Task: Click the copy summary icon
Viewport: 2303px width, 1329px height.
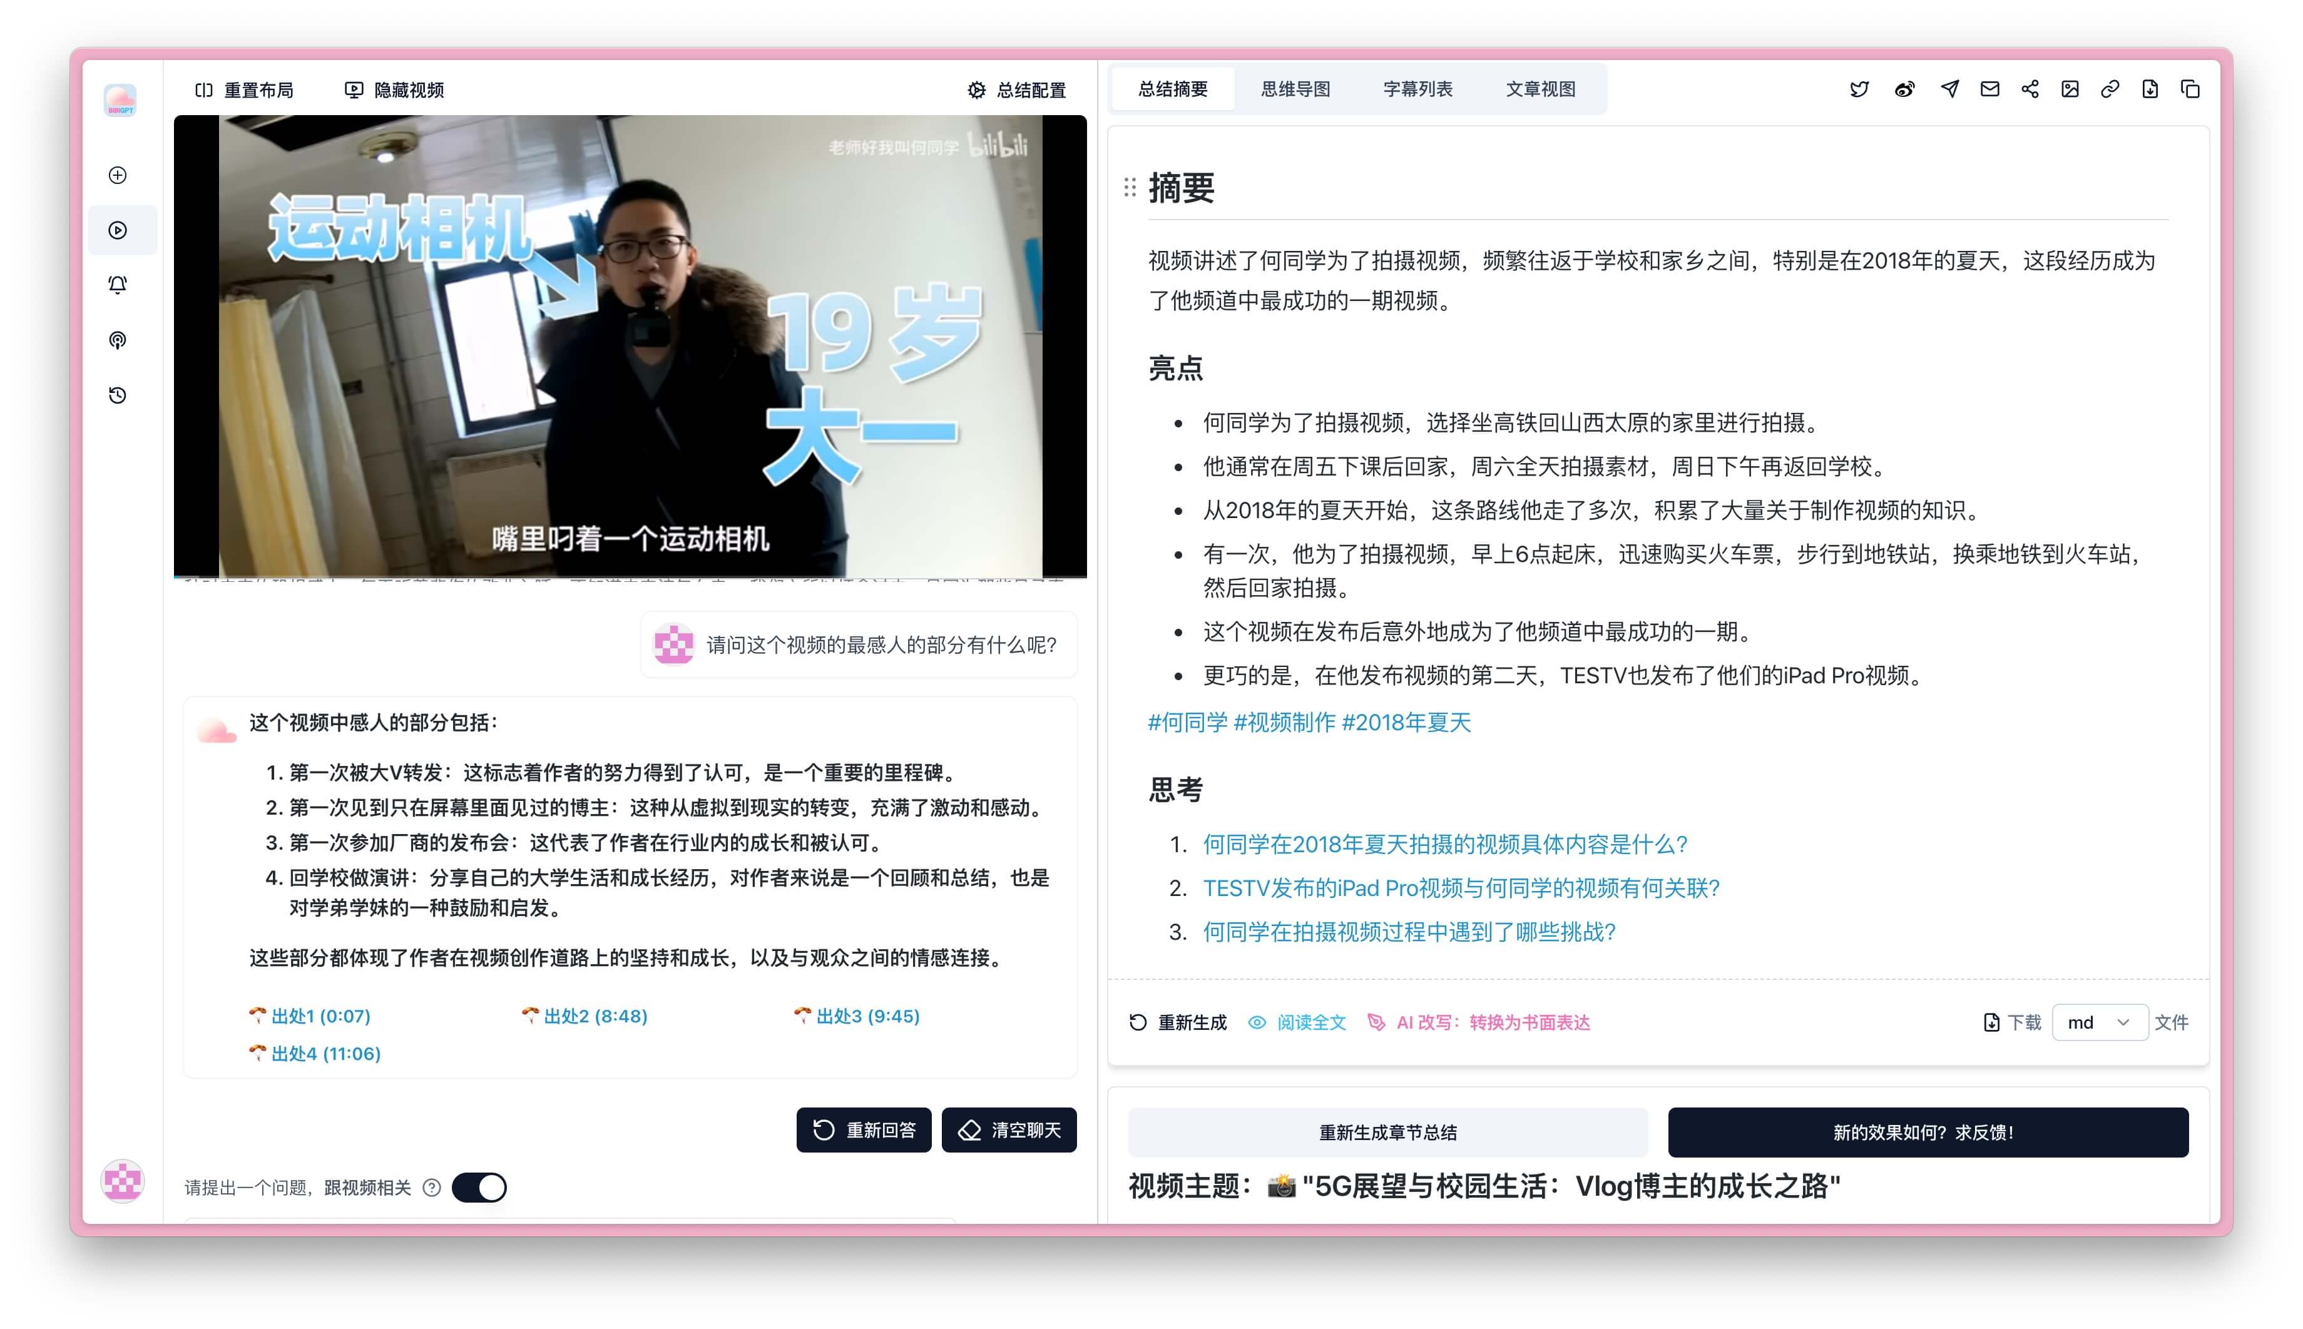Action: tap(2190, 89)
